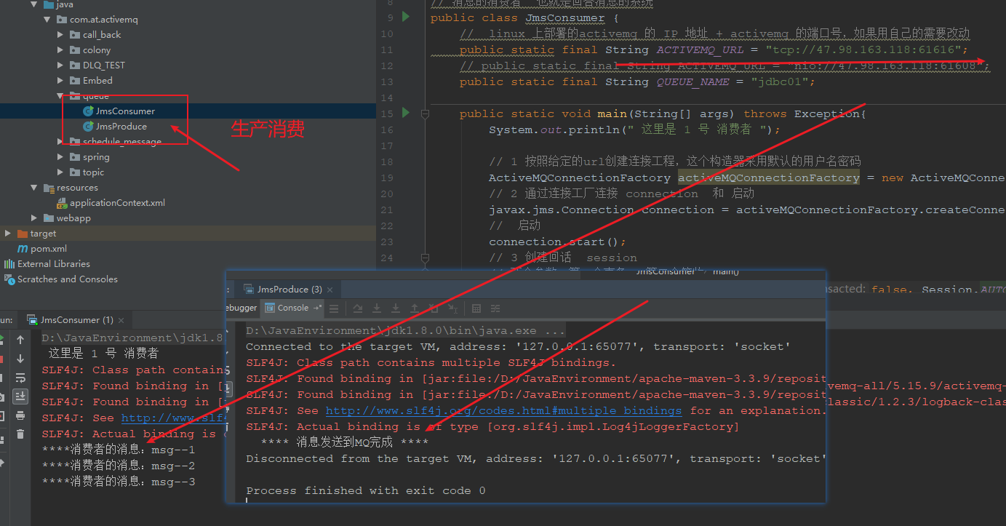
Task: Click JmsConsumer in the editor breadcrumb
Action: (x=665, y=271)
